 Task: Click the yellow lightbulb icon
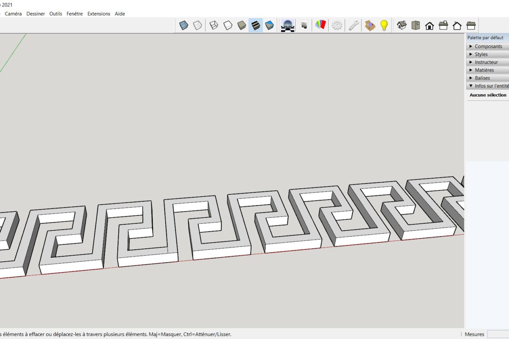click(x=384, y=25)
